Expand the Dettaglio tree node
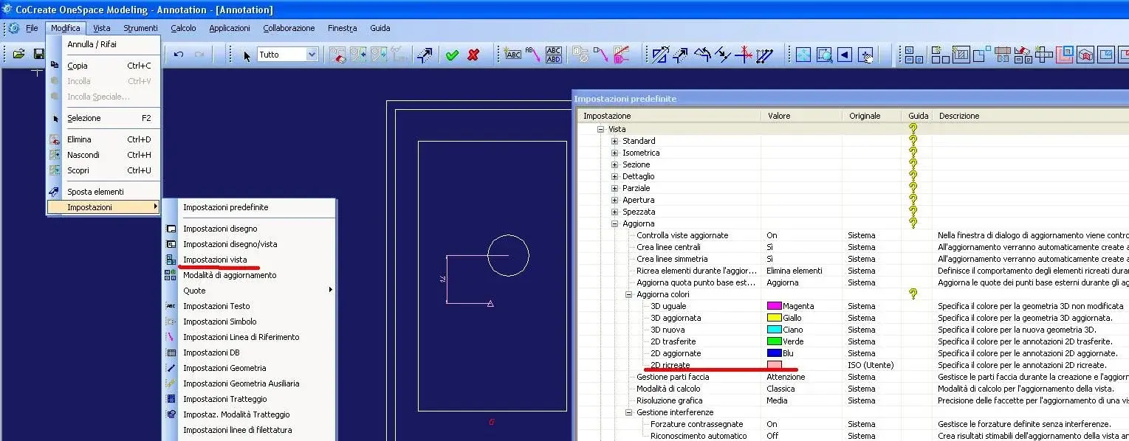This screenshot has height=441, width=1129. (615, 176)
